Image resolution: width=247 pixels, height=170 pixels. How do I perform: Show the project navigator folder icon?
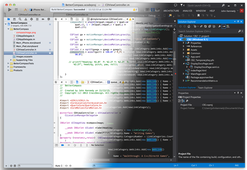(x=9, y=19)
